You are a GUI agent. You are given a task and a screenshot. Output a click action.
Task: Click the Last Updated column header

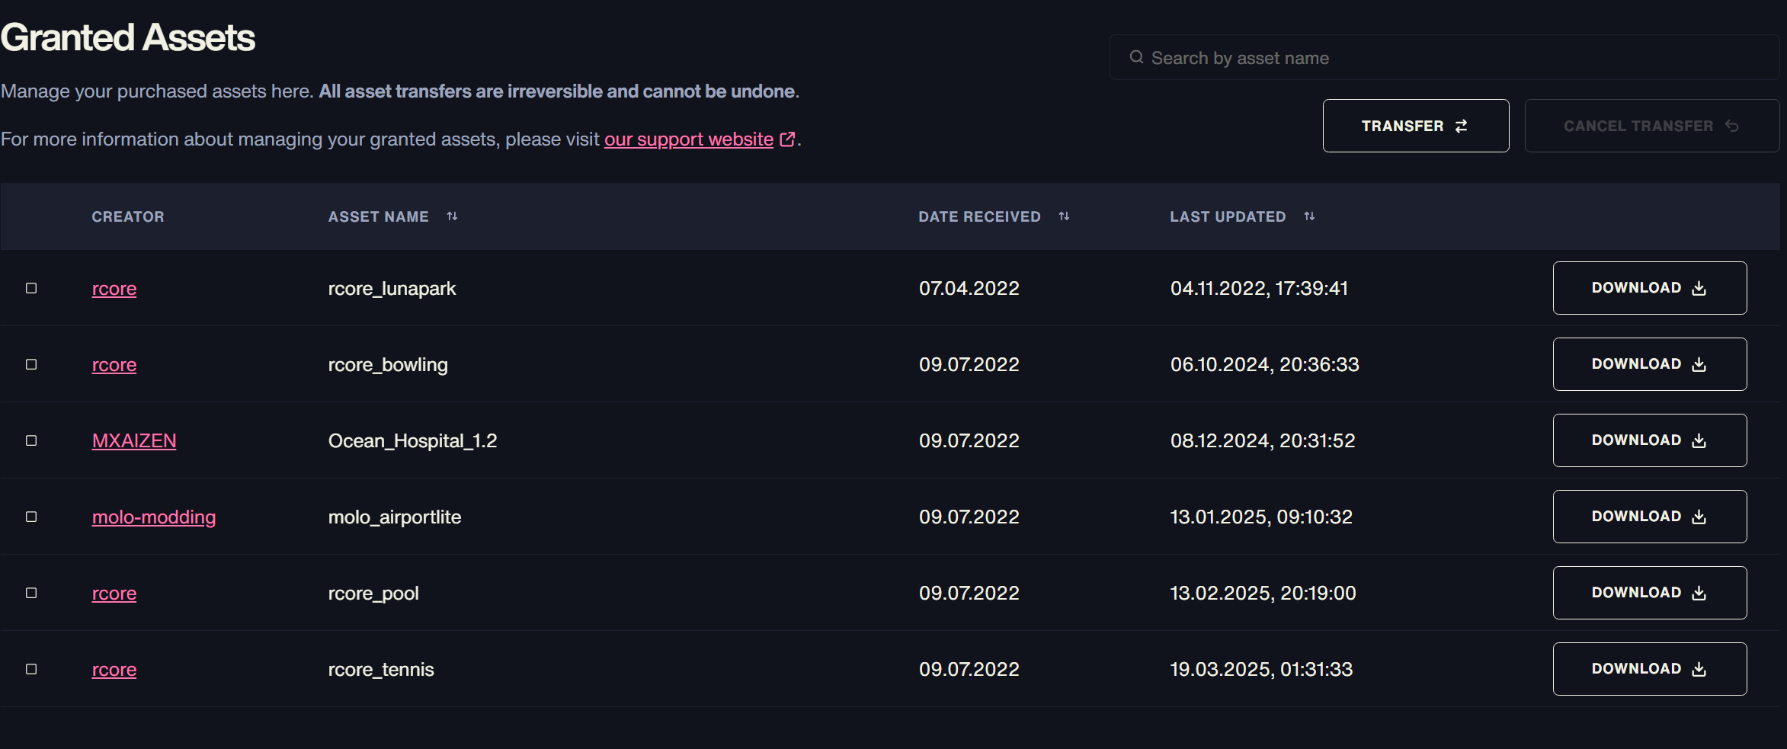pos(1228,216)
